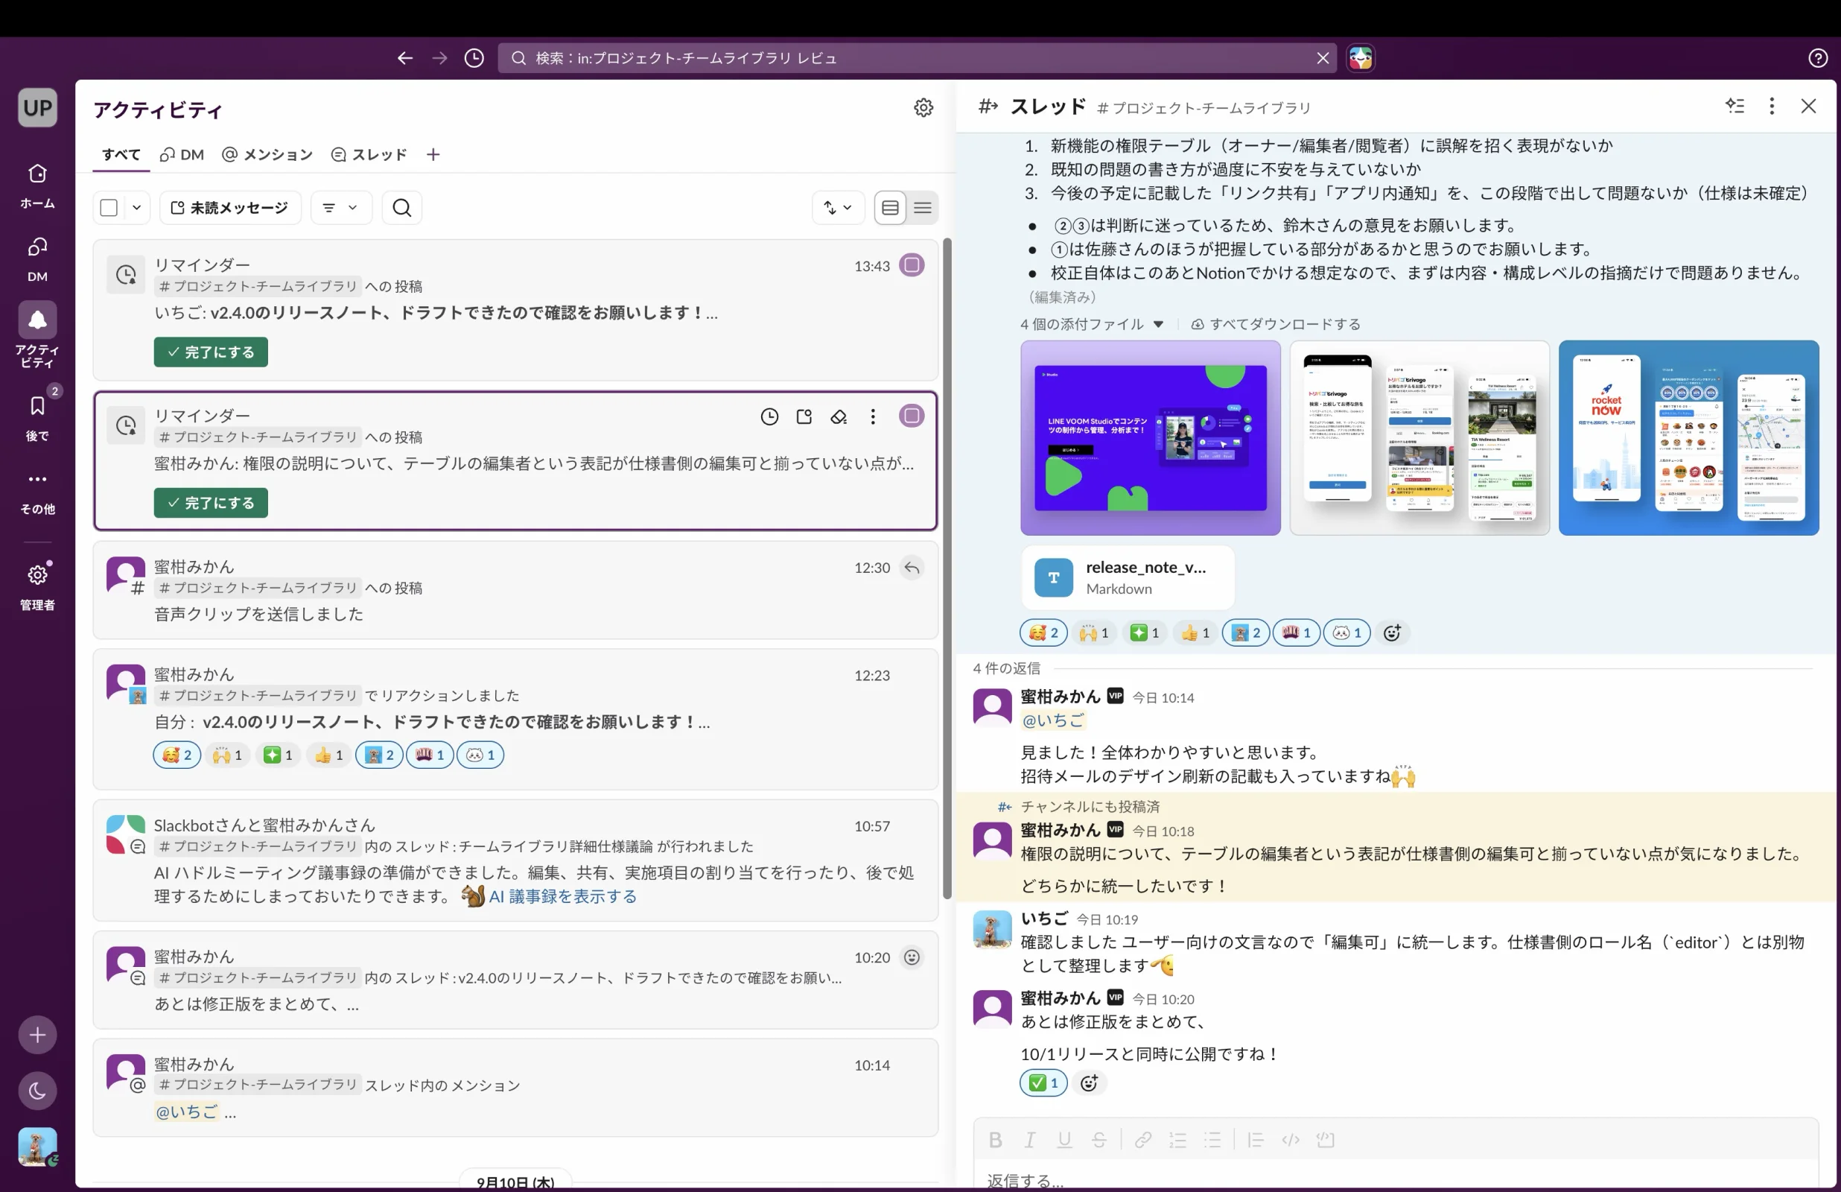The height and width of the screenshot is (1192, 1841).
Task: Open thread AI summary icon
Action: click(x=1735, y=106)
